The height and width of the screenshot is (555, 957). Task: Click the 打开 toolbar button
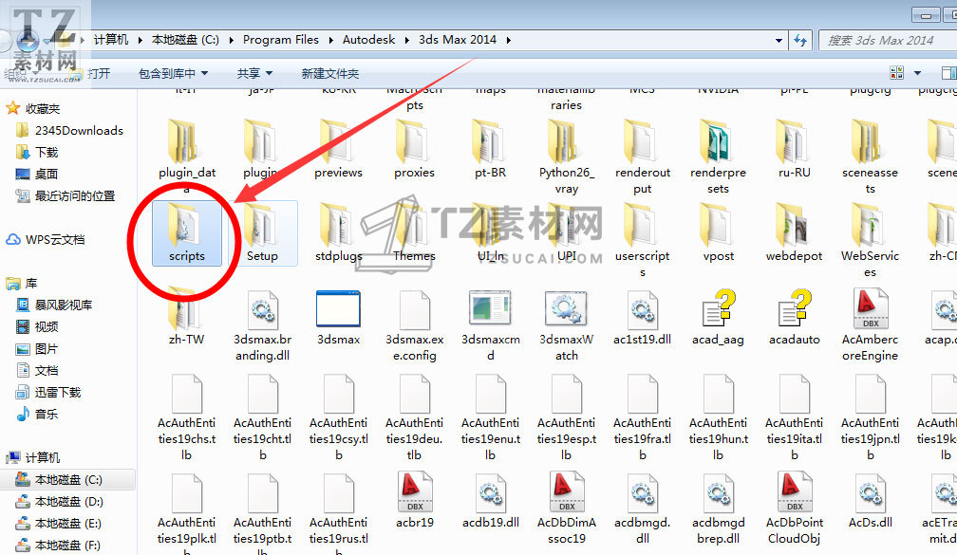[99, 73]
